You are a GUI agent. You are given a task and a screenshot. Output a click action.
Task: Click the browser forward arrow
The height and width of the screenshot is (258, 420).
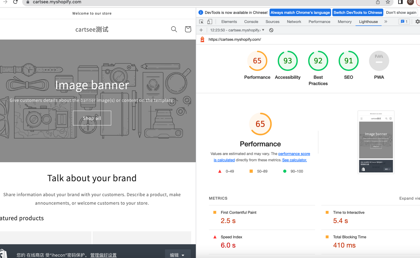tap(5, 2)
